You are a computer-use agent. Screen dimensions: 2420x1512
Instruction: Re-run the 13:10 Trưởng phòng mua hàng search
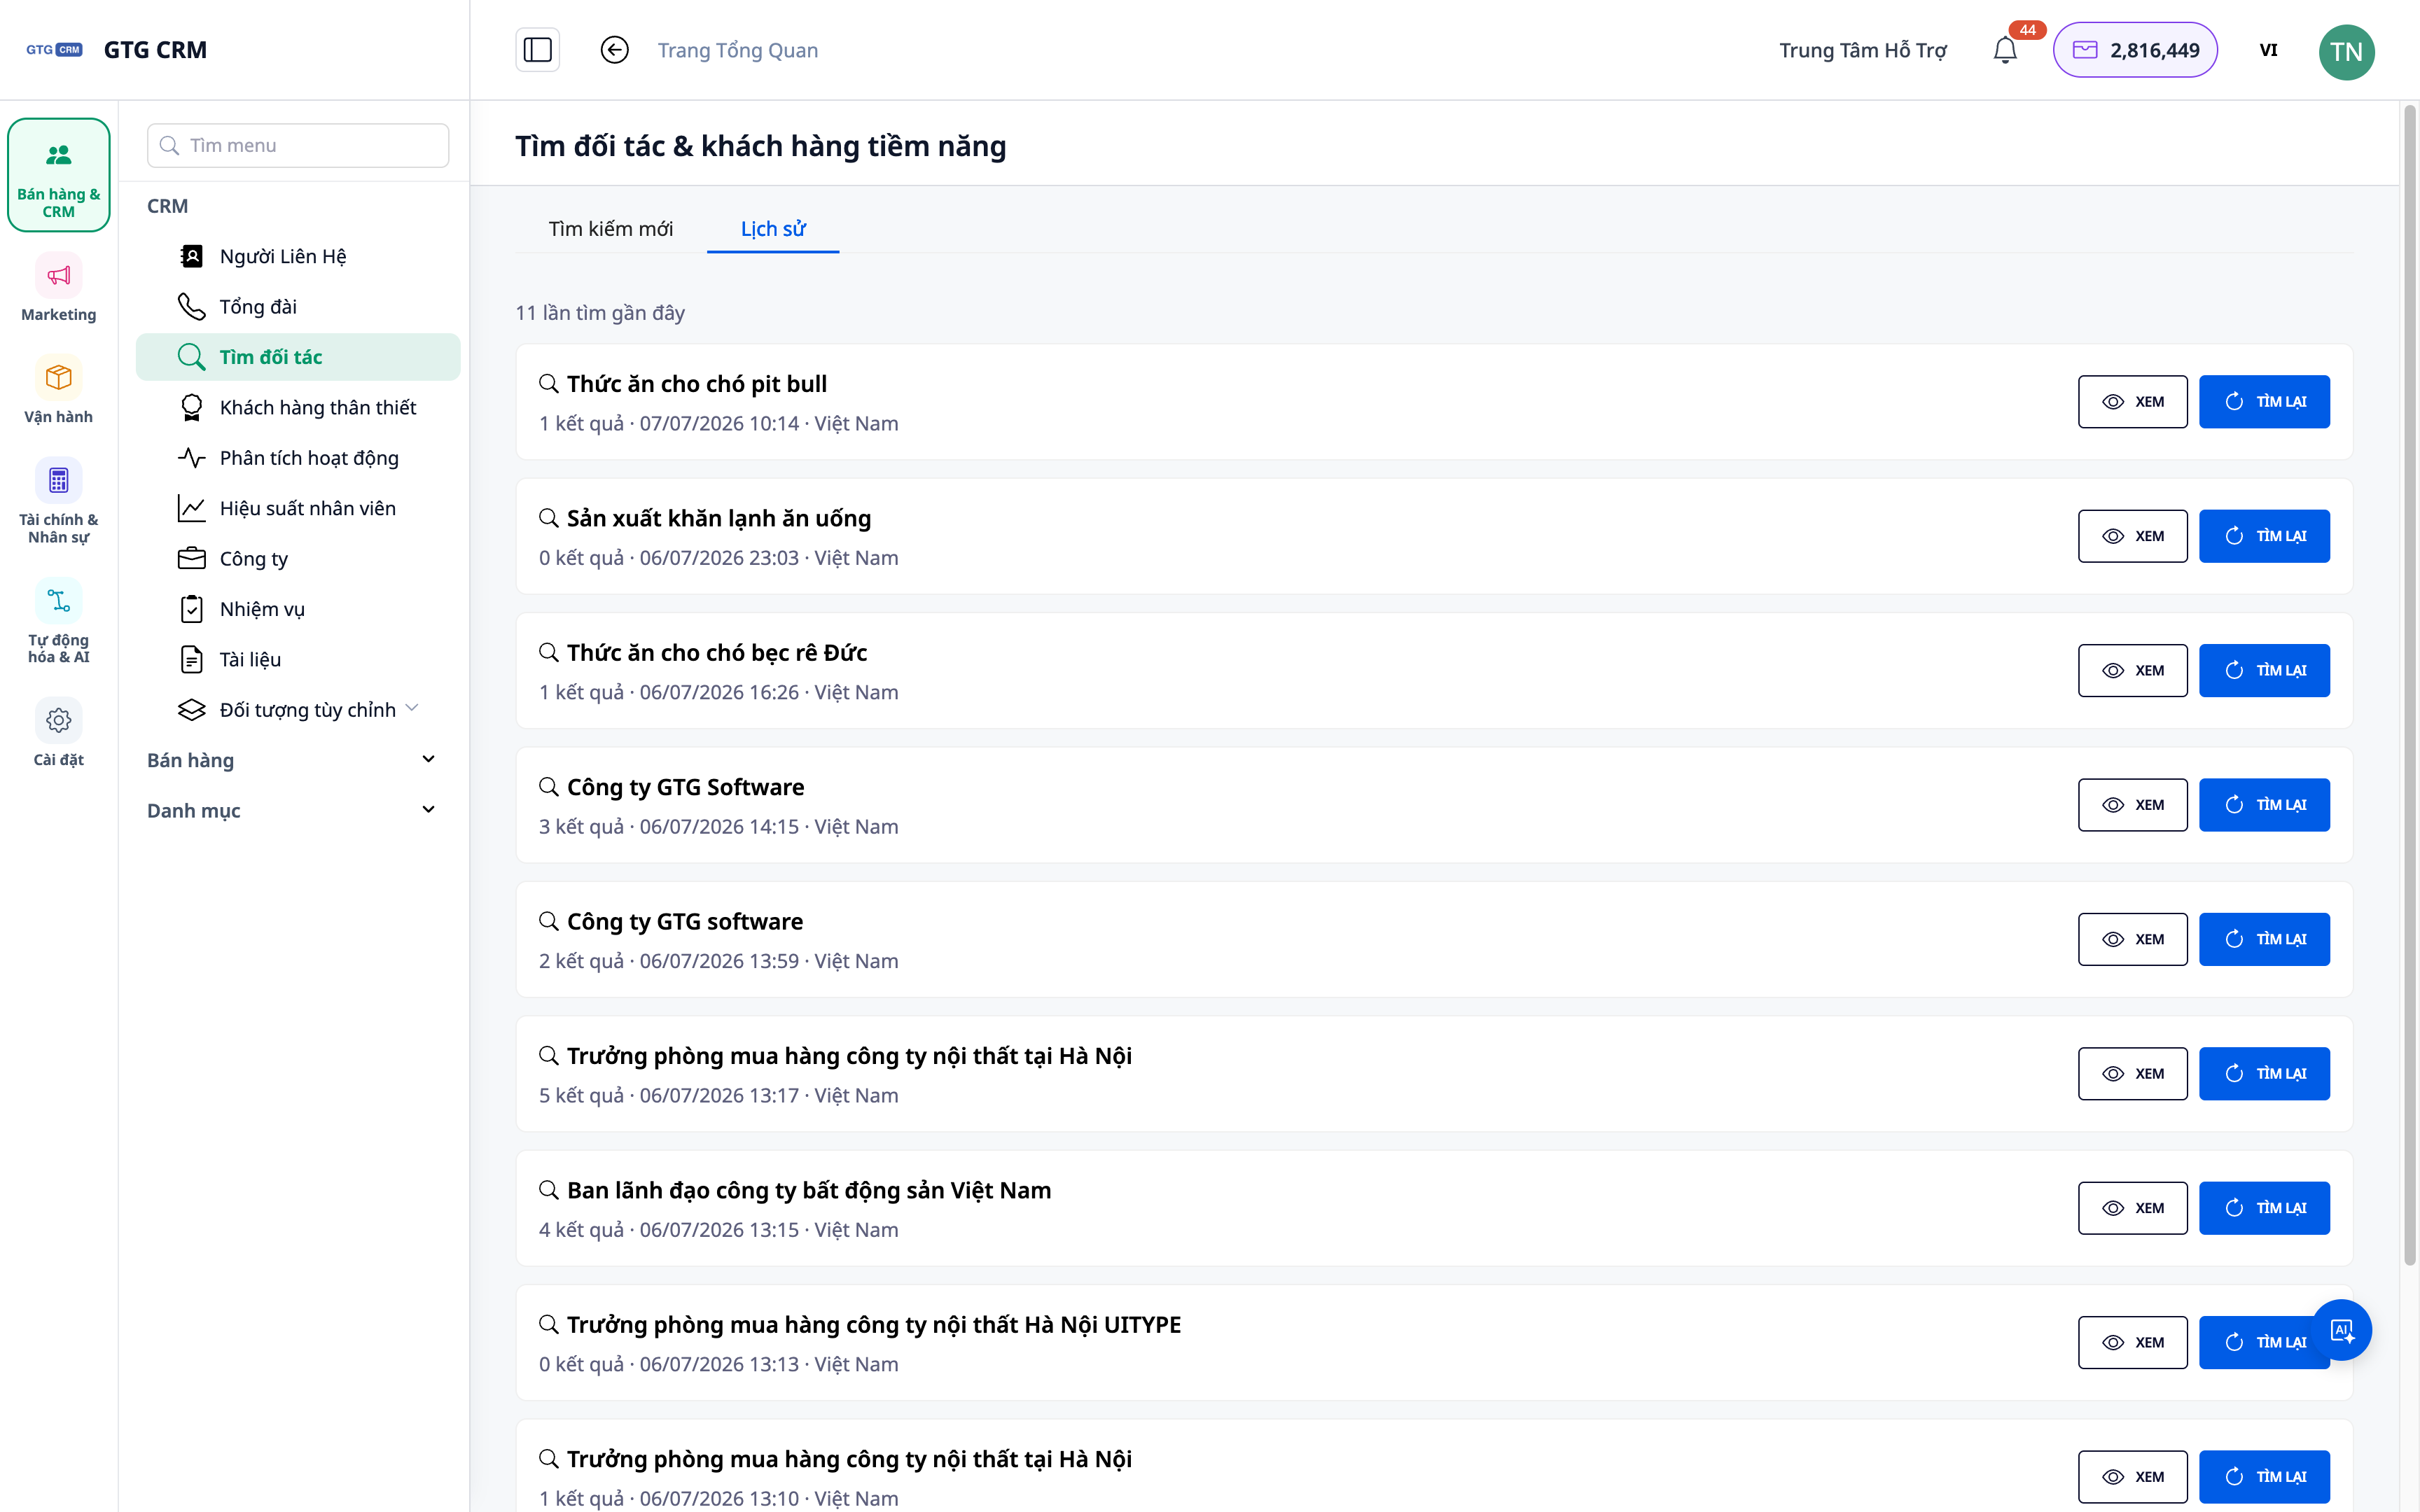coord(2264,1477)
